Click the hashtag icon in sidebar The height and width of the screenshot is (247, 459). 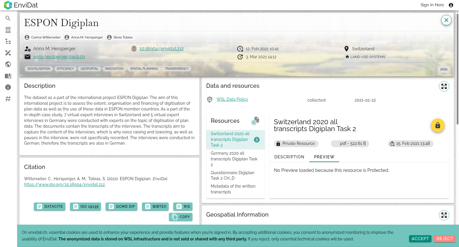(8, 99)
